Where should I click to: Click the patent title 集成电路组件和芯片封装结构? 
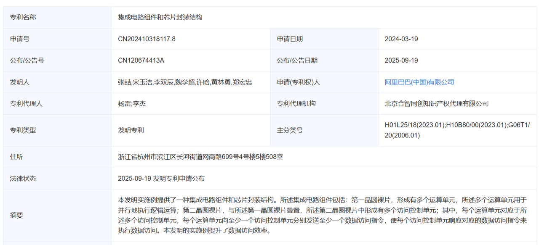coord(160,17)
